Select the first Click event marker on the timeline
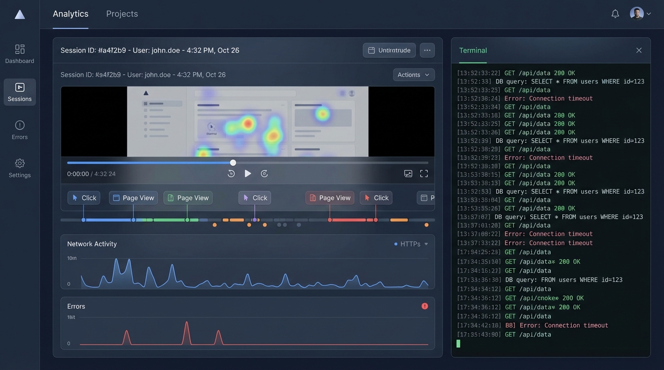This screenshot has width=664, height=370. tap(83, 198)
